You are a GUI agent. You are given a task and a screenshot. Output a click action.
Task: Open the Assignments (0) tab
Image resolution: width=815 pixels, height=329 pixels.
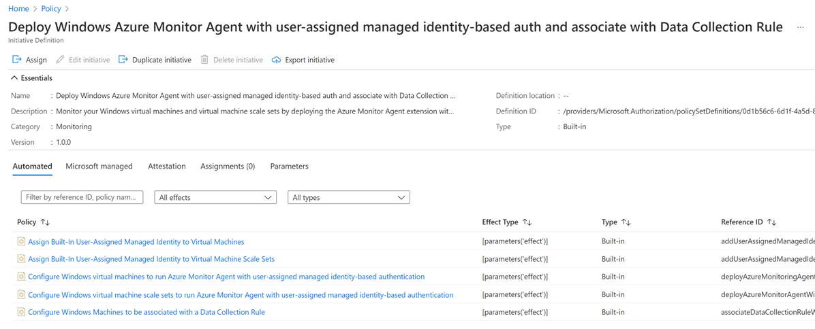(228, 166)
